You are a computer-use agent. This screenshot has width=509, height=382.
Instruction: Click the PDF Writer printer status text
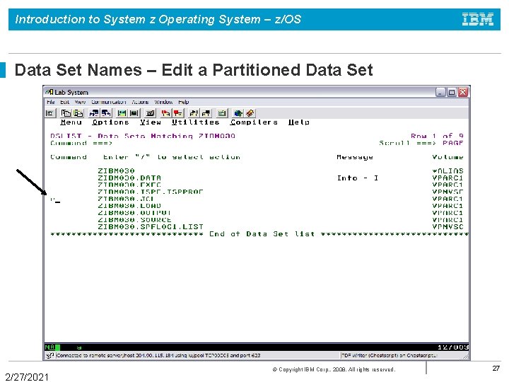click(389, 355)
